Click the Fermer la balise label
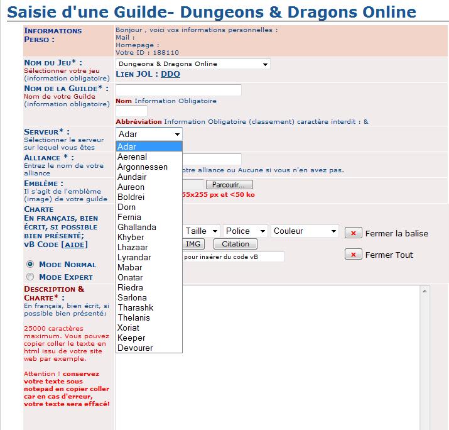 397,233
